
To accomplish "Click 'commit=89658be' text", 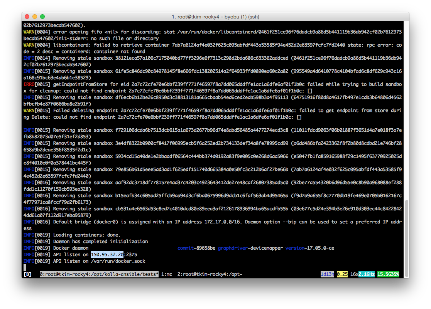I will (196, 248).
